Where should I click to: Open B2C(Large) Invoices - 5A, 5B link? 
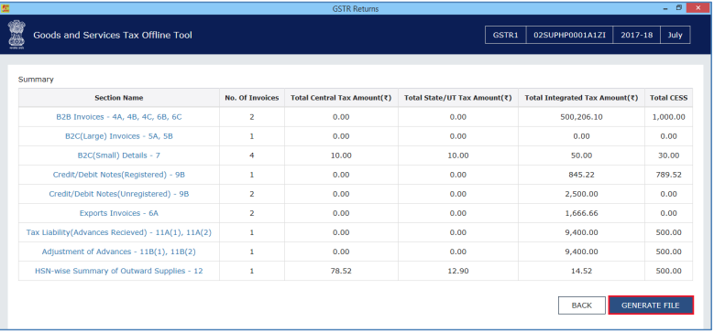click(x=119, y=136)
